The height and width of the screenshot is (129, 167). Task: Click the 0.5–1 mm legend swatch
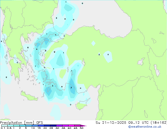click(x=11, y=126)
